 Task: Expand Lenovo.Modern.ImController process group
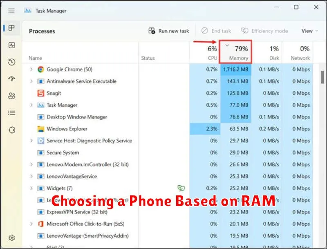coord(31,164)
